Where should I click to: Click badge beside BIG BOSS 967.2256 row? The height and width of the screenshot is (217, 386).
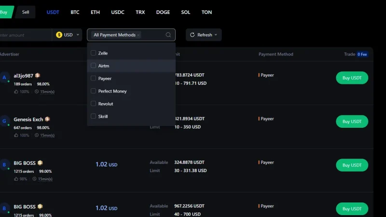pyautogui.click(x=40, y=206)
